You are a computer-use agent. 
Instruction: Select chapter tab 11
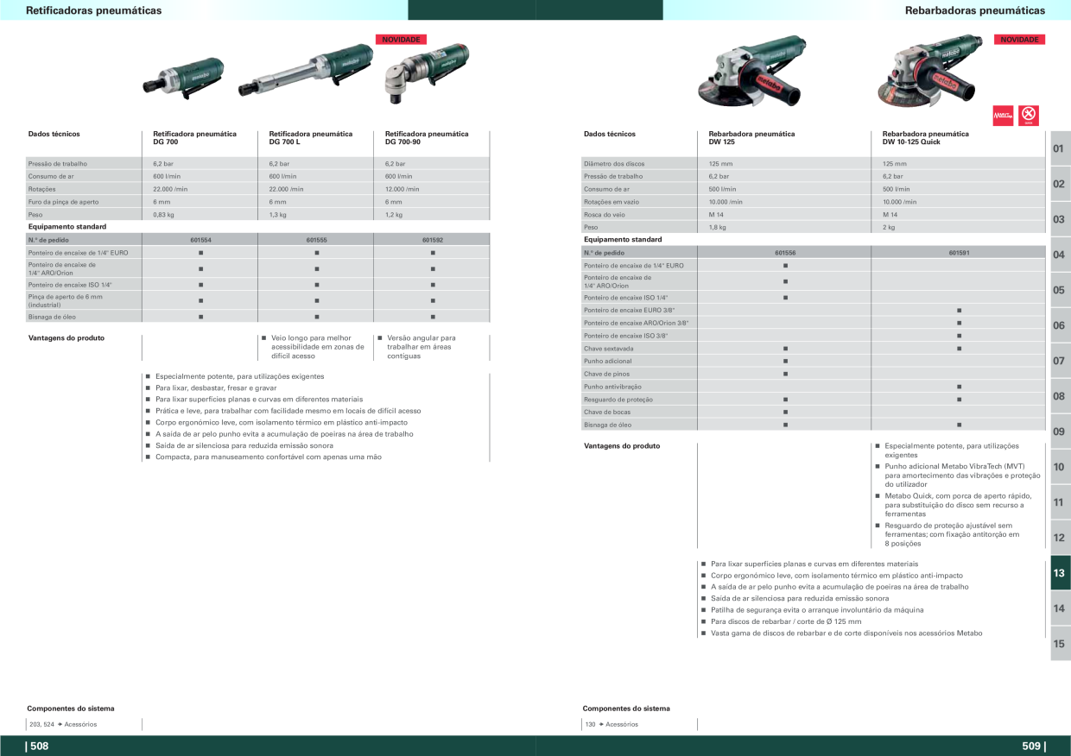(1060, 502)
